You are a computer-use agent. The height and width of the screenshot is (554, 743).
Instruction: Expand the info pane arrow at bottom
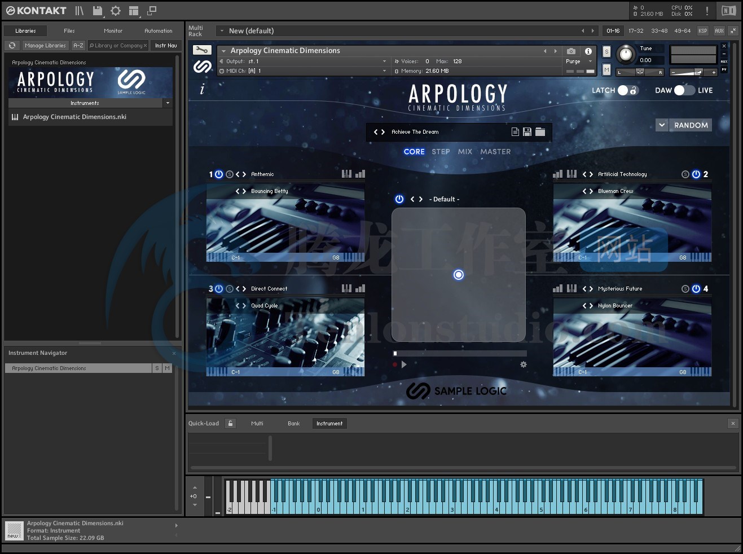click(176, 525)
